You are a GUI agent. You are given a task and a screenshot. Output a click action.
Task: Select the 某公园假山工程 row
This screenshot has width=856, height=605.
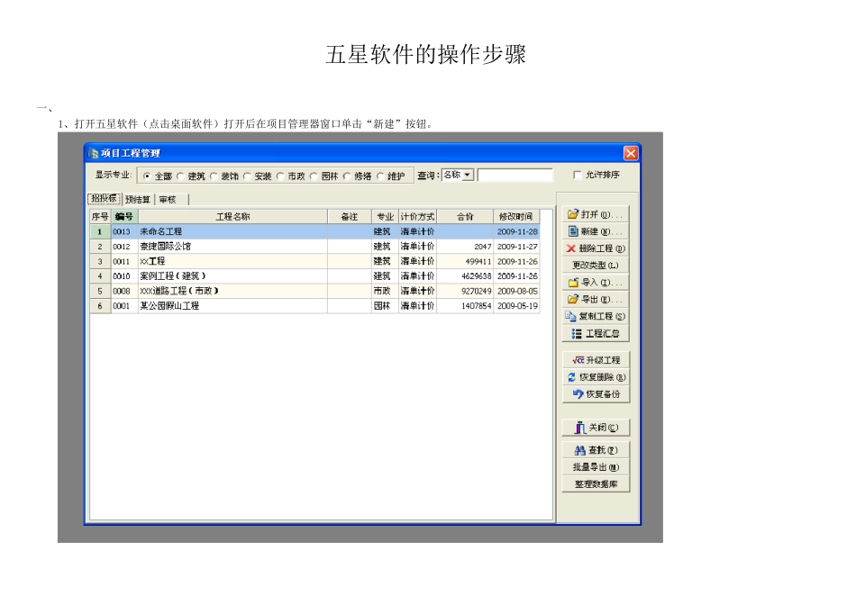pyautogui.click(x=315, y=305)
